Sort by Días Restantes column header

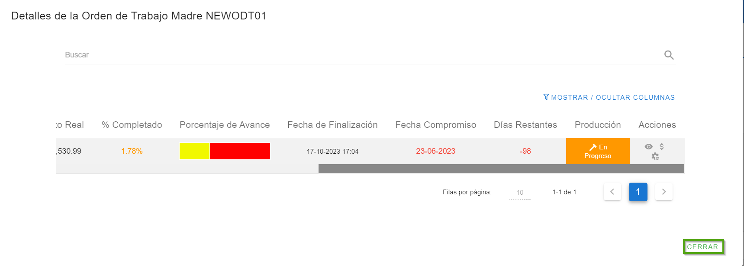coord(525,125)
